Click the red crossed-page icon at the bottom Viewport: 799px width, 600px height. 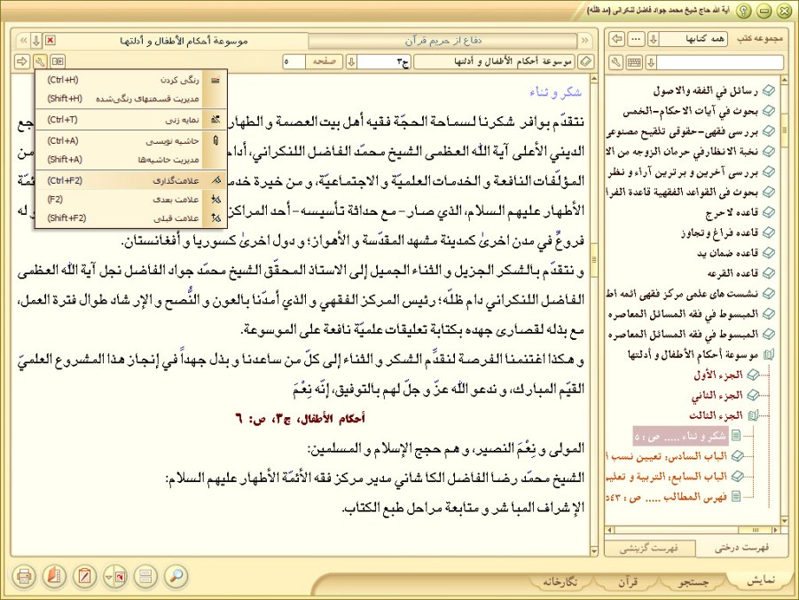point(85,576)
